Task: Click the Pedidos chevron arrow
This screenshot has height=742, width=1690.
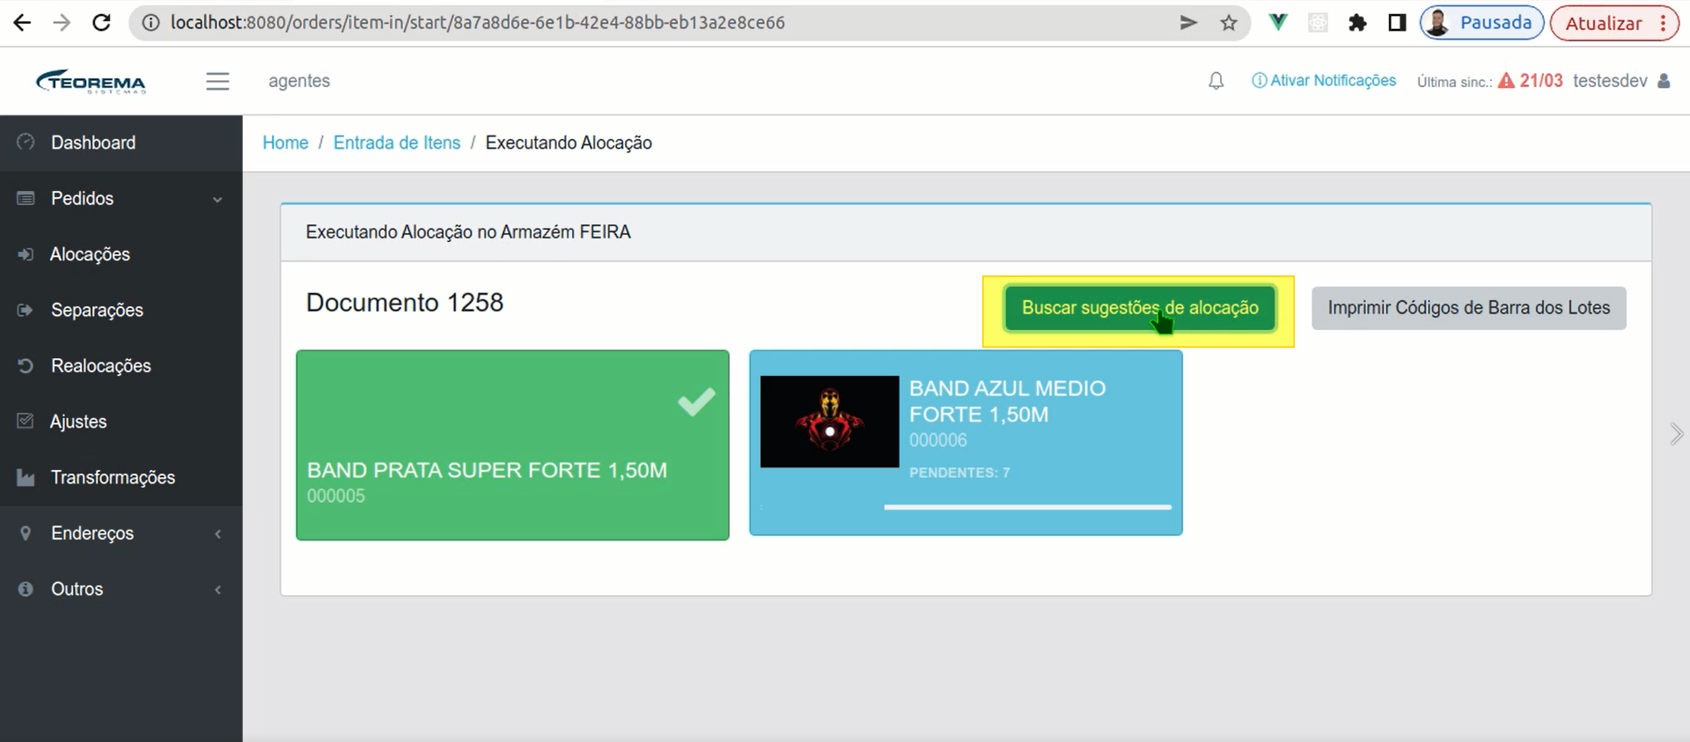Action: [x=217, y=200]
